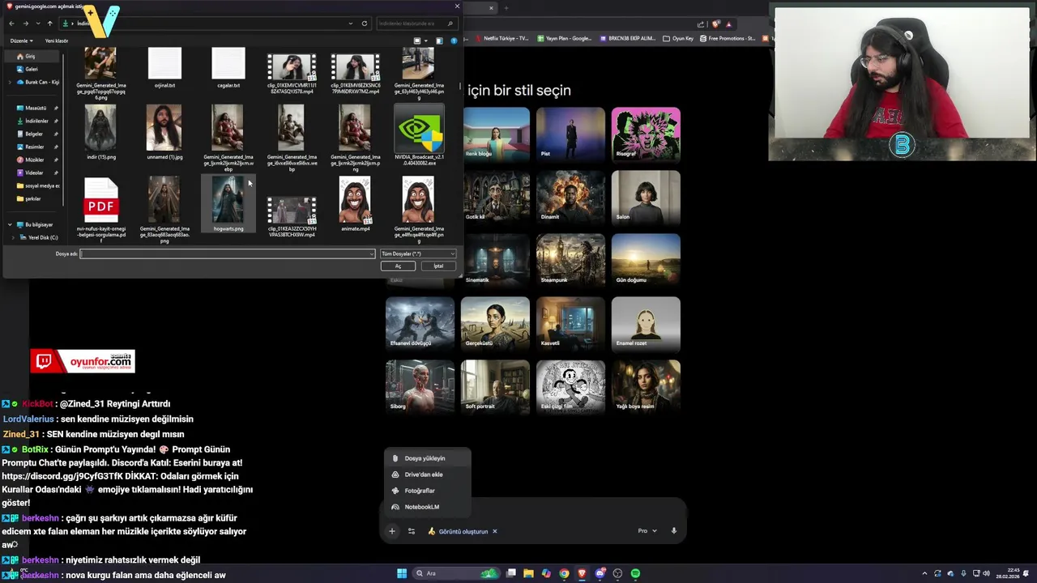Open the Tüm Dosyalar file type dropdown
The image size is (1037, 583).
[418, 253]
